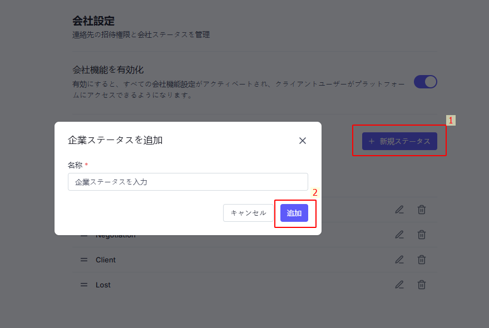Edit the Lost status with pencil icon
Image resolution: width=489 pixels, height=328 pixels.
click(x=399, y=285)
